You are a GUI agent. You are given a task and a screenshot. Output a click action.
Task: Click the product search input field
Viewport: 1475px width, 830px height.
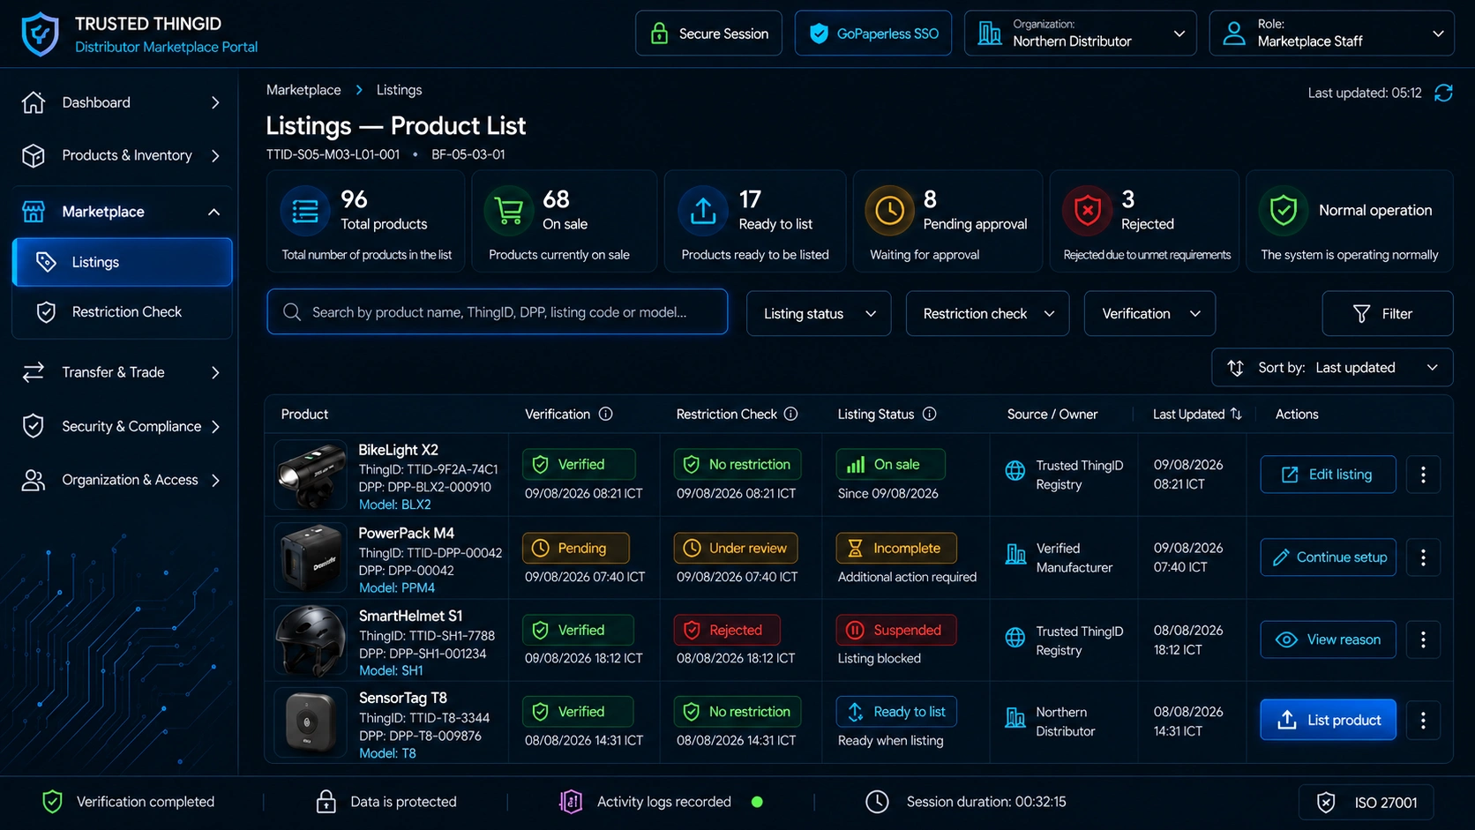tap(498, 312)
